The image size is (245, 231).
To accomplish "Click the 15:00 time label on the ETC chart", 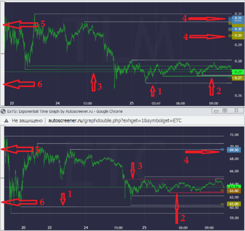I will (118, 228).
